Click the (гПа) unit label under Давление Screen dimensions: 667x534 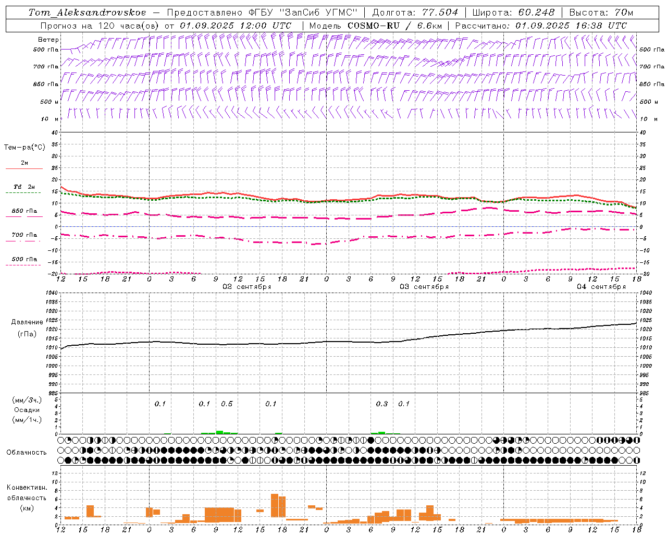click(27, 334)
